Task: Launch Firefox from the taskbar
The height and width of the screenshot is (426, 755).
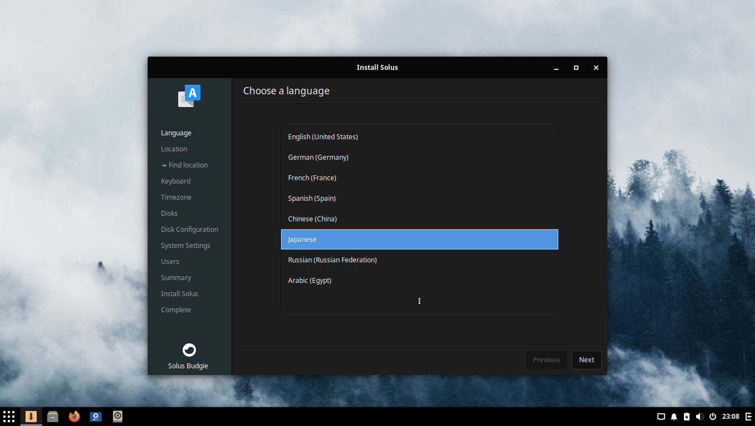Action: pos(74,417)
